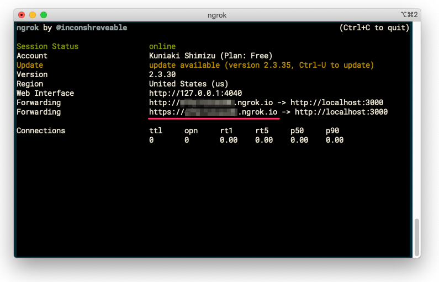Click the 'rt1' column header
The image size is (439, 282).
click(226, 131)
